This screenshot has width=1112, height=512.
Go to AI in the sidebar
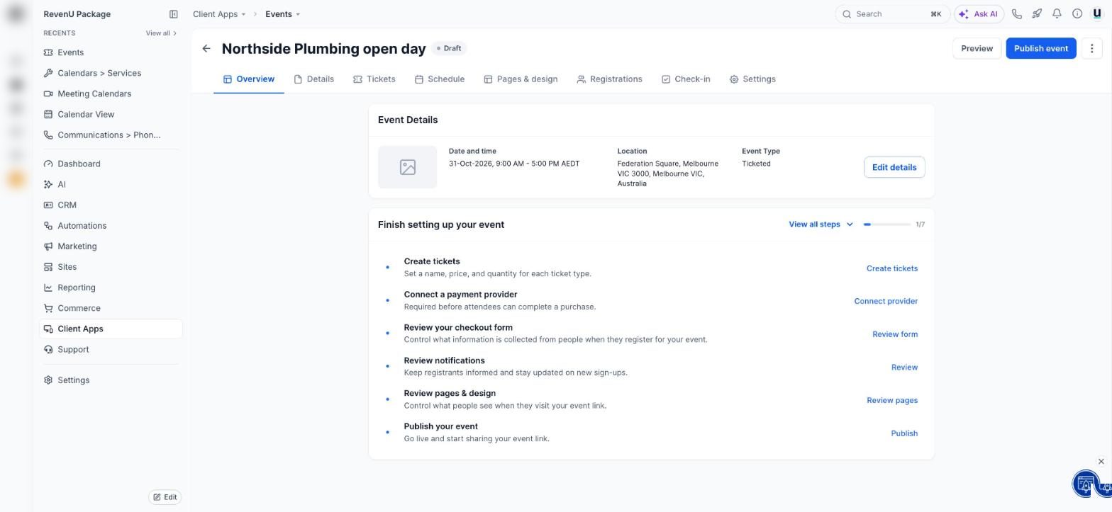tap(111, 184)
